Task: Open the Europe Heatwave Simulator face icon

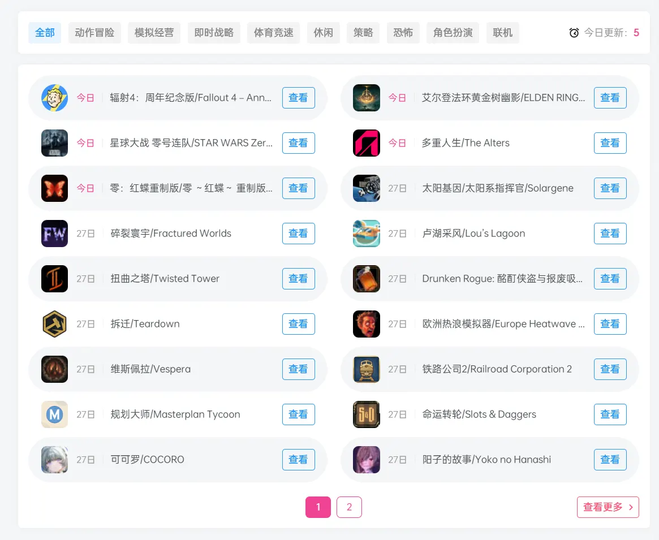Action: tap(367, 324)
